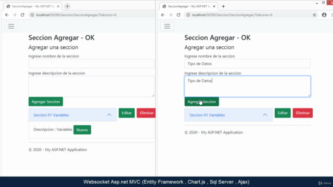Bookmark page with star icon
The image size is (333, 187).
click(x=314, y=15)
